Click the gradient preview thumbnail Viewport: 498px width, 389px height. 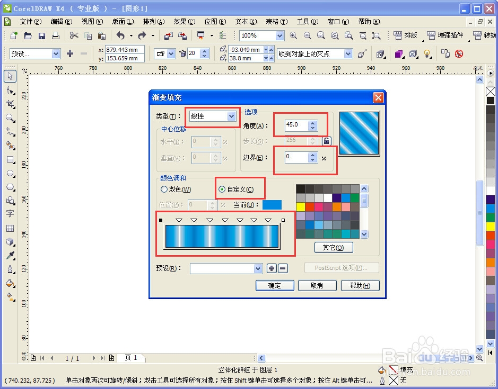click(359, 133)
